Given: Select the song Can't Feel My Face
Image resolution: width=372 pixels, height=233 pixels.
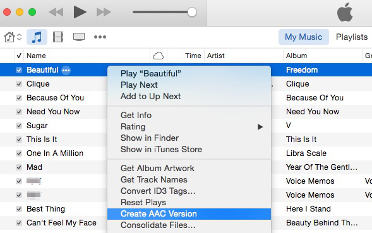Looking at the screenshot, I should click(x=61, y=223).
